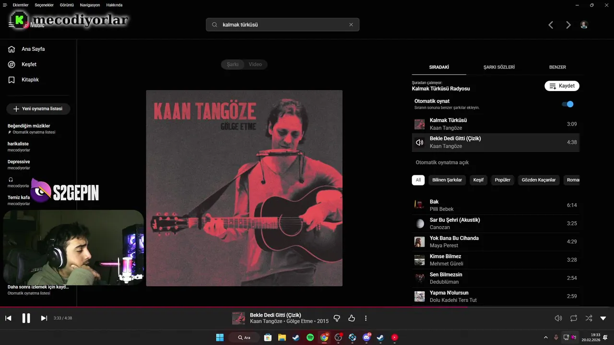This screenshot has height=345, width=614.
Task: Open the Eklentiler menu
Action: click(21, 5)
